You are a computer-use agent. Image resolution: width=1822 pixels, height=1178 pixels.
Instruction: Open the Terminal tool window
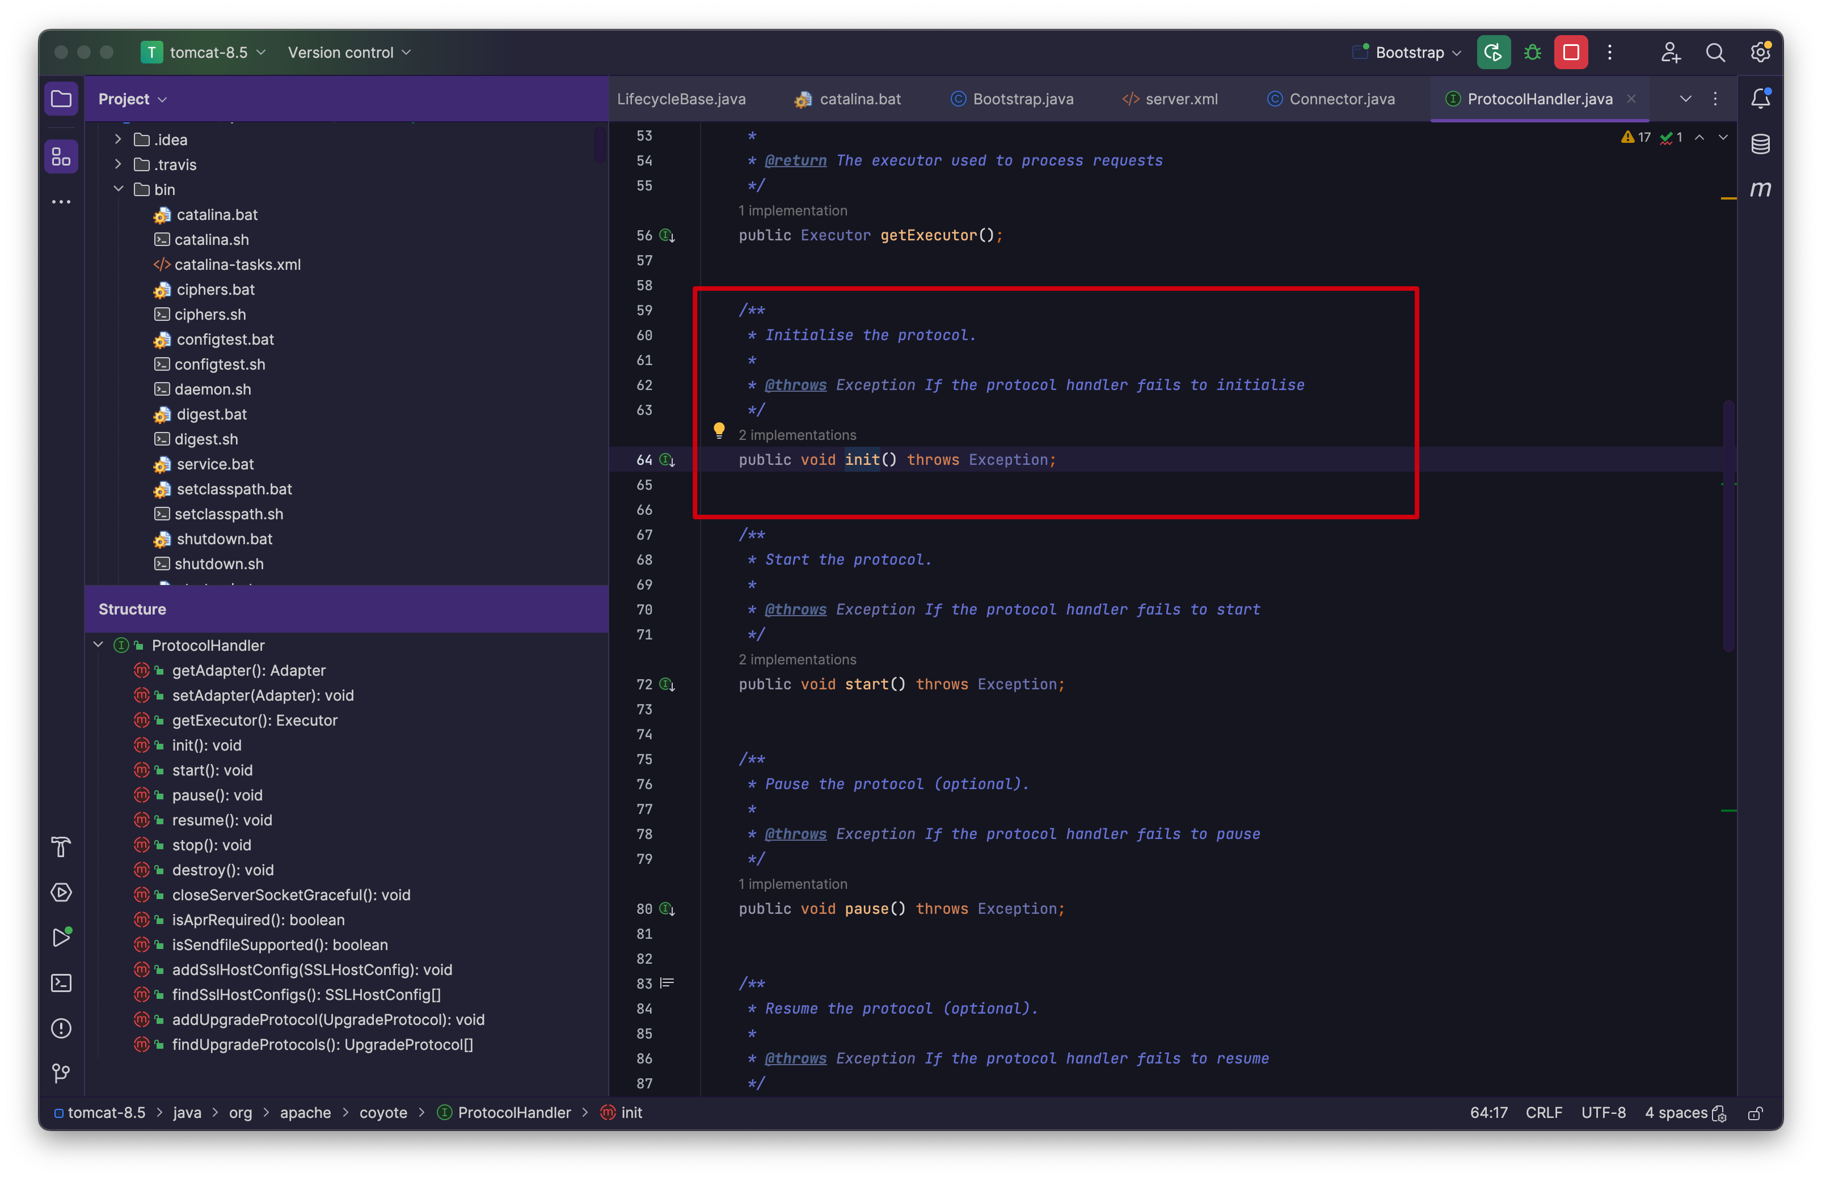[x=61, y=983]
